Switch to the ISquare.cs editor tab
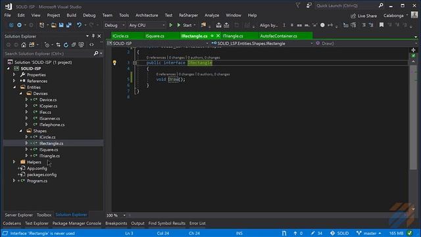This screenshot has height=237, width=421. [155, 36]
